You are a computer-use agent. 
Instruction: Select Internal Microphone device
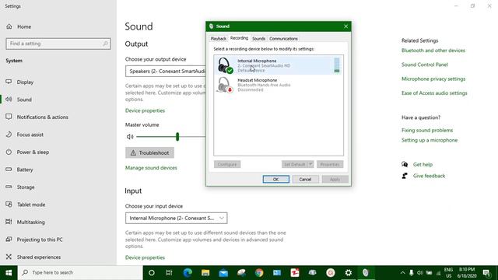tap(279, 65)
